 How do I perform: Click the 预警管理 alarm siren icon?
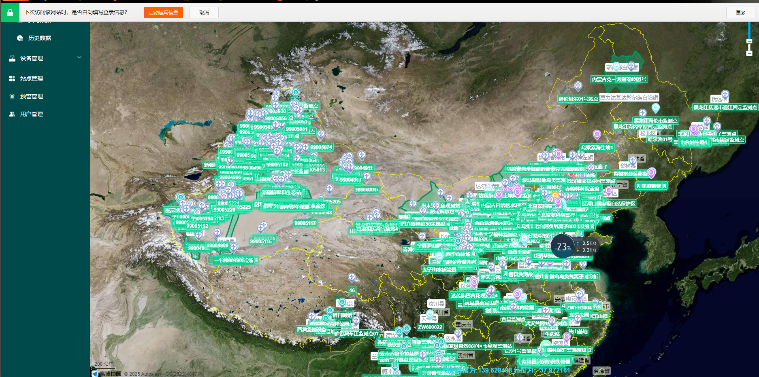coord(12,96)
